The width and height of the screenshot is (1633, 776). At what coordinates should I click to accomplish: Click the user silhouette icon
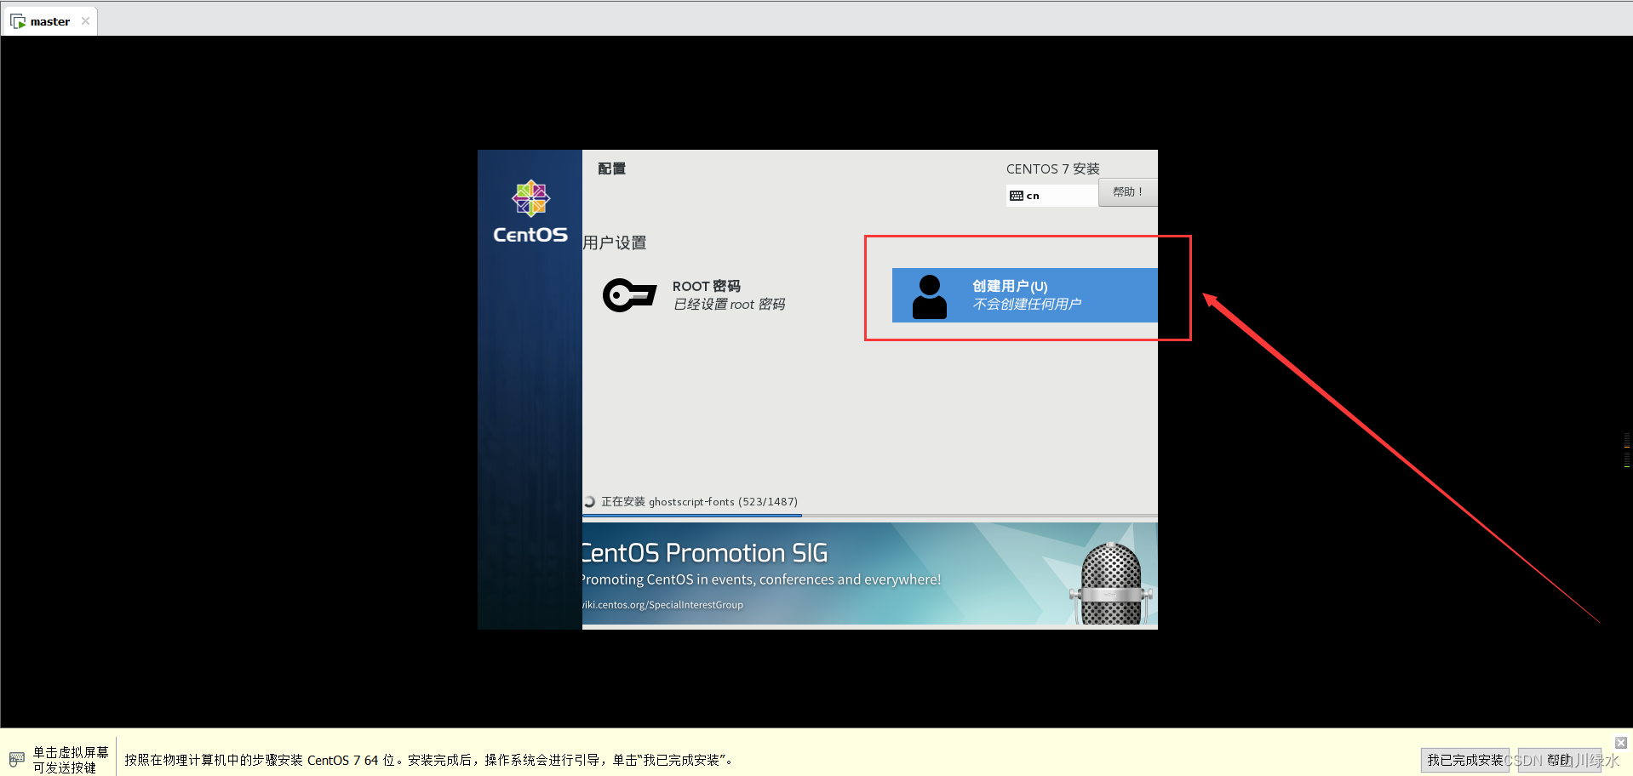tap(930, 296)
